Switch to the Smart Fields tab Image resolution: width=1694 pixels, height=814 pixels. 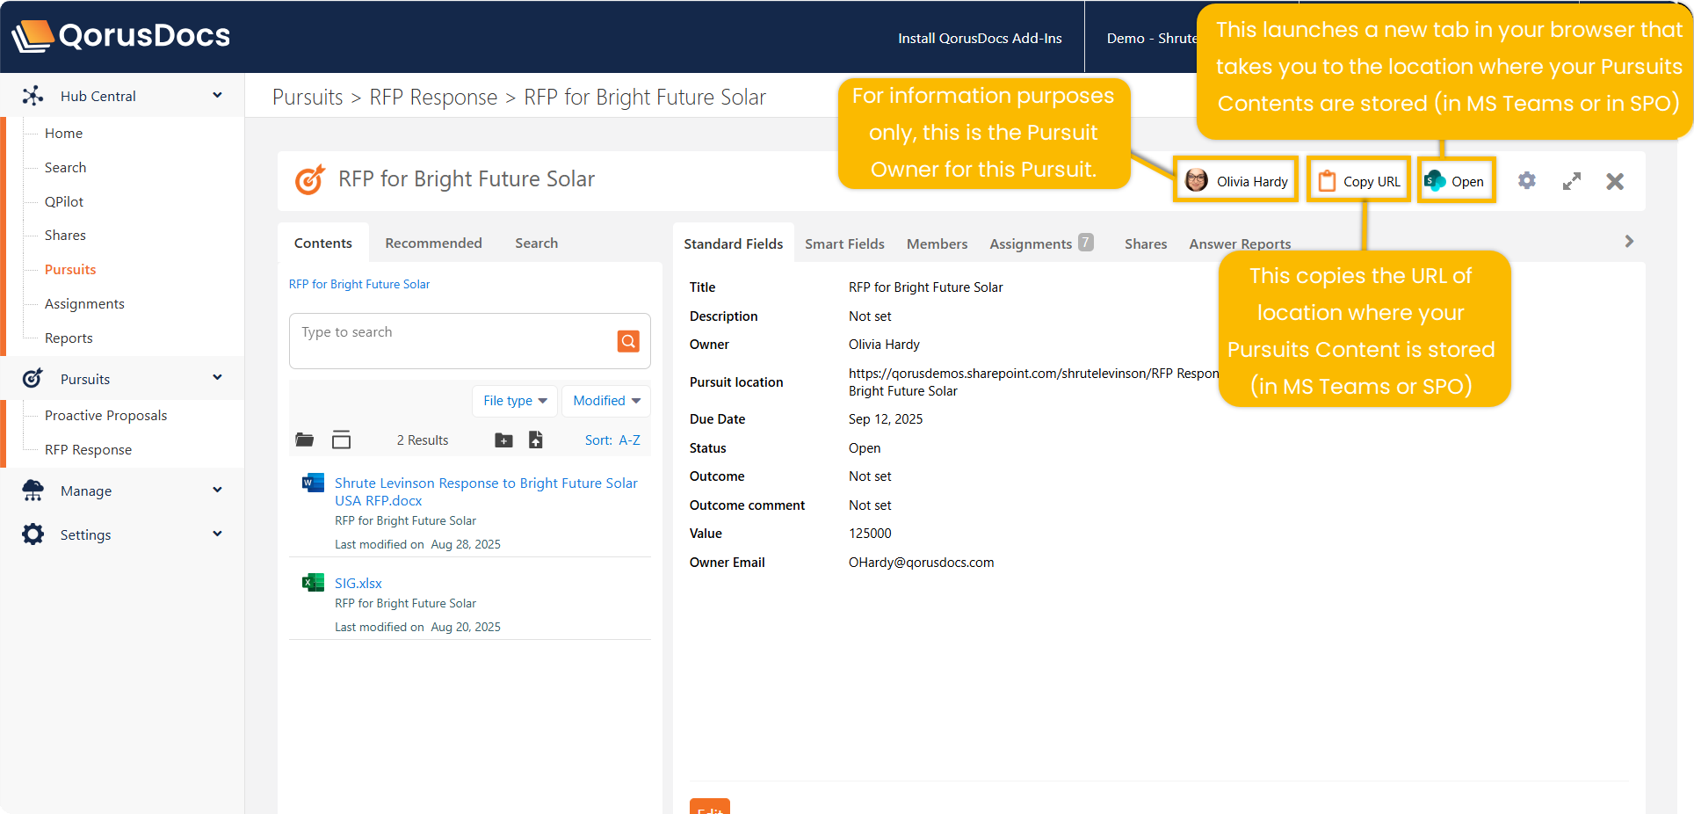(x=844, y=243)
